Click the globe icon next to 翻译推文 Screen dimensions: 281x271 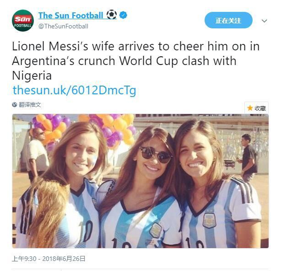pos(15,105)
